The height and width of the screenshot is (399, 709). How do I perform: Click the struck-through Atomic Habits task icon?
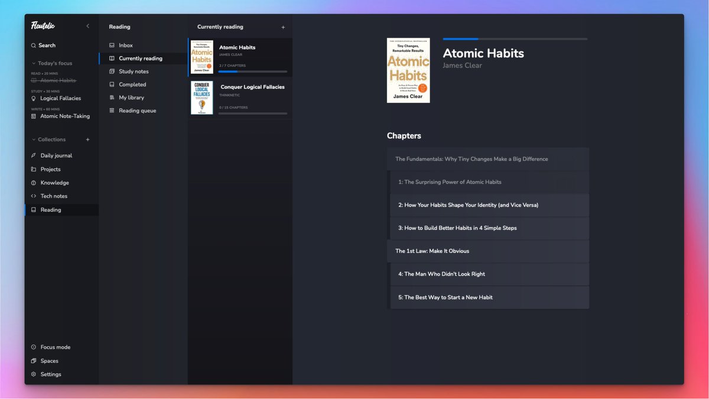tap(34, 80)
